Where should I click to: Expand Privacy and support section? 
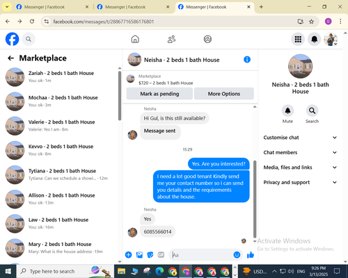pyautogui.click(x=300, y=182)
